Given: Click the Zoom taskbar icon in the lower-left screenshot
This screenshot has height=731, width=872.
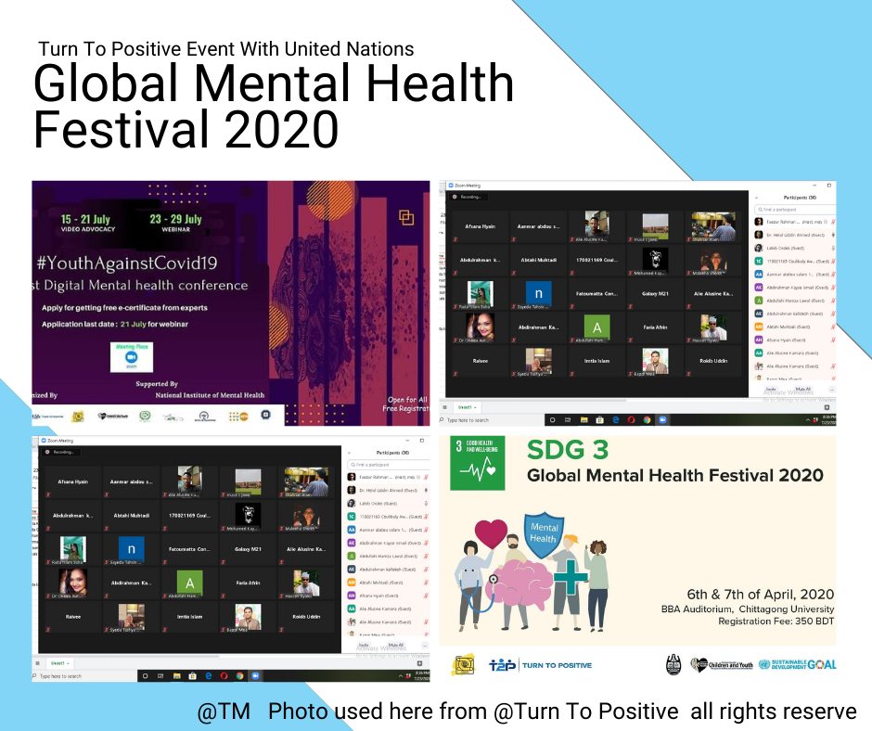Looking at the screenshot, I should [x=255, y=676].
